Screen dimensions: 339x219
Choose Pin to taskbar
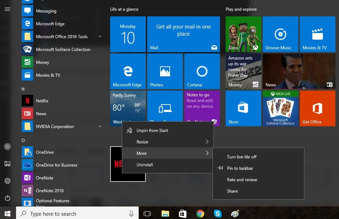[258, 168]
